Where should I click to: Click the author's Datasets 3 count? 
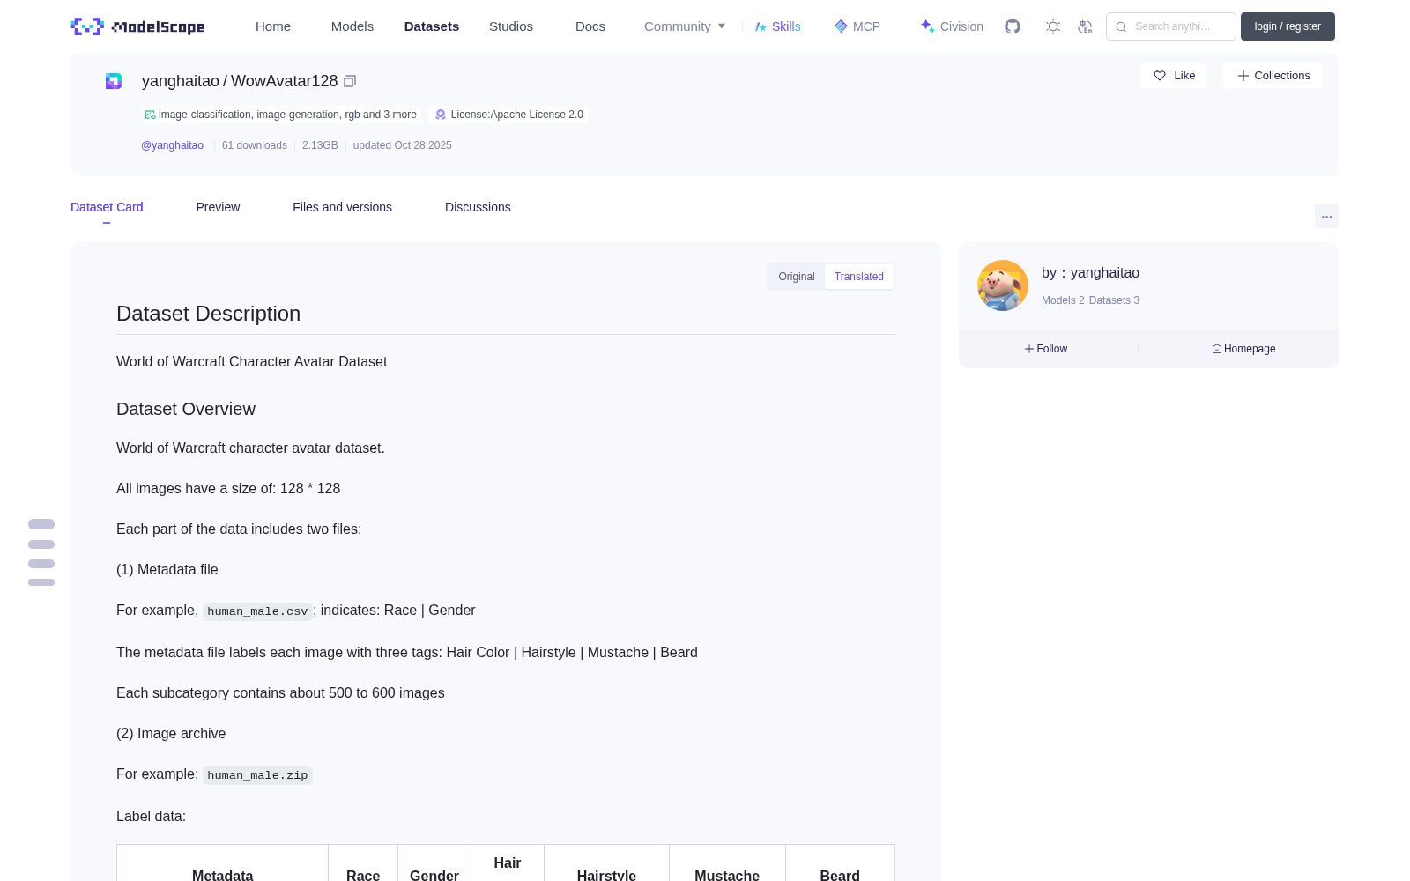1114,300
